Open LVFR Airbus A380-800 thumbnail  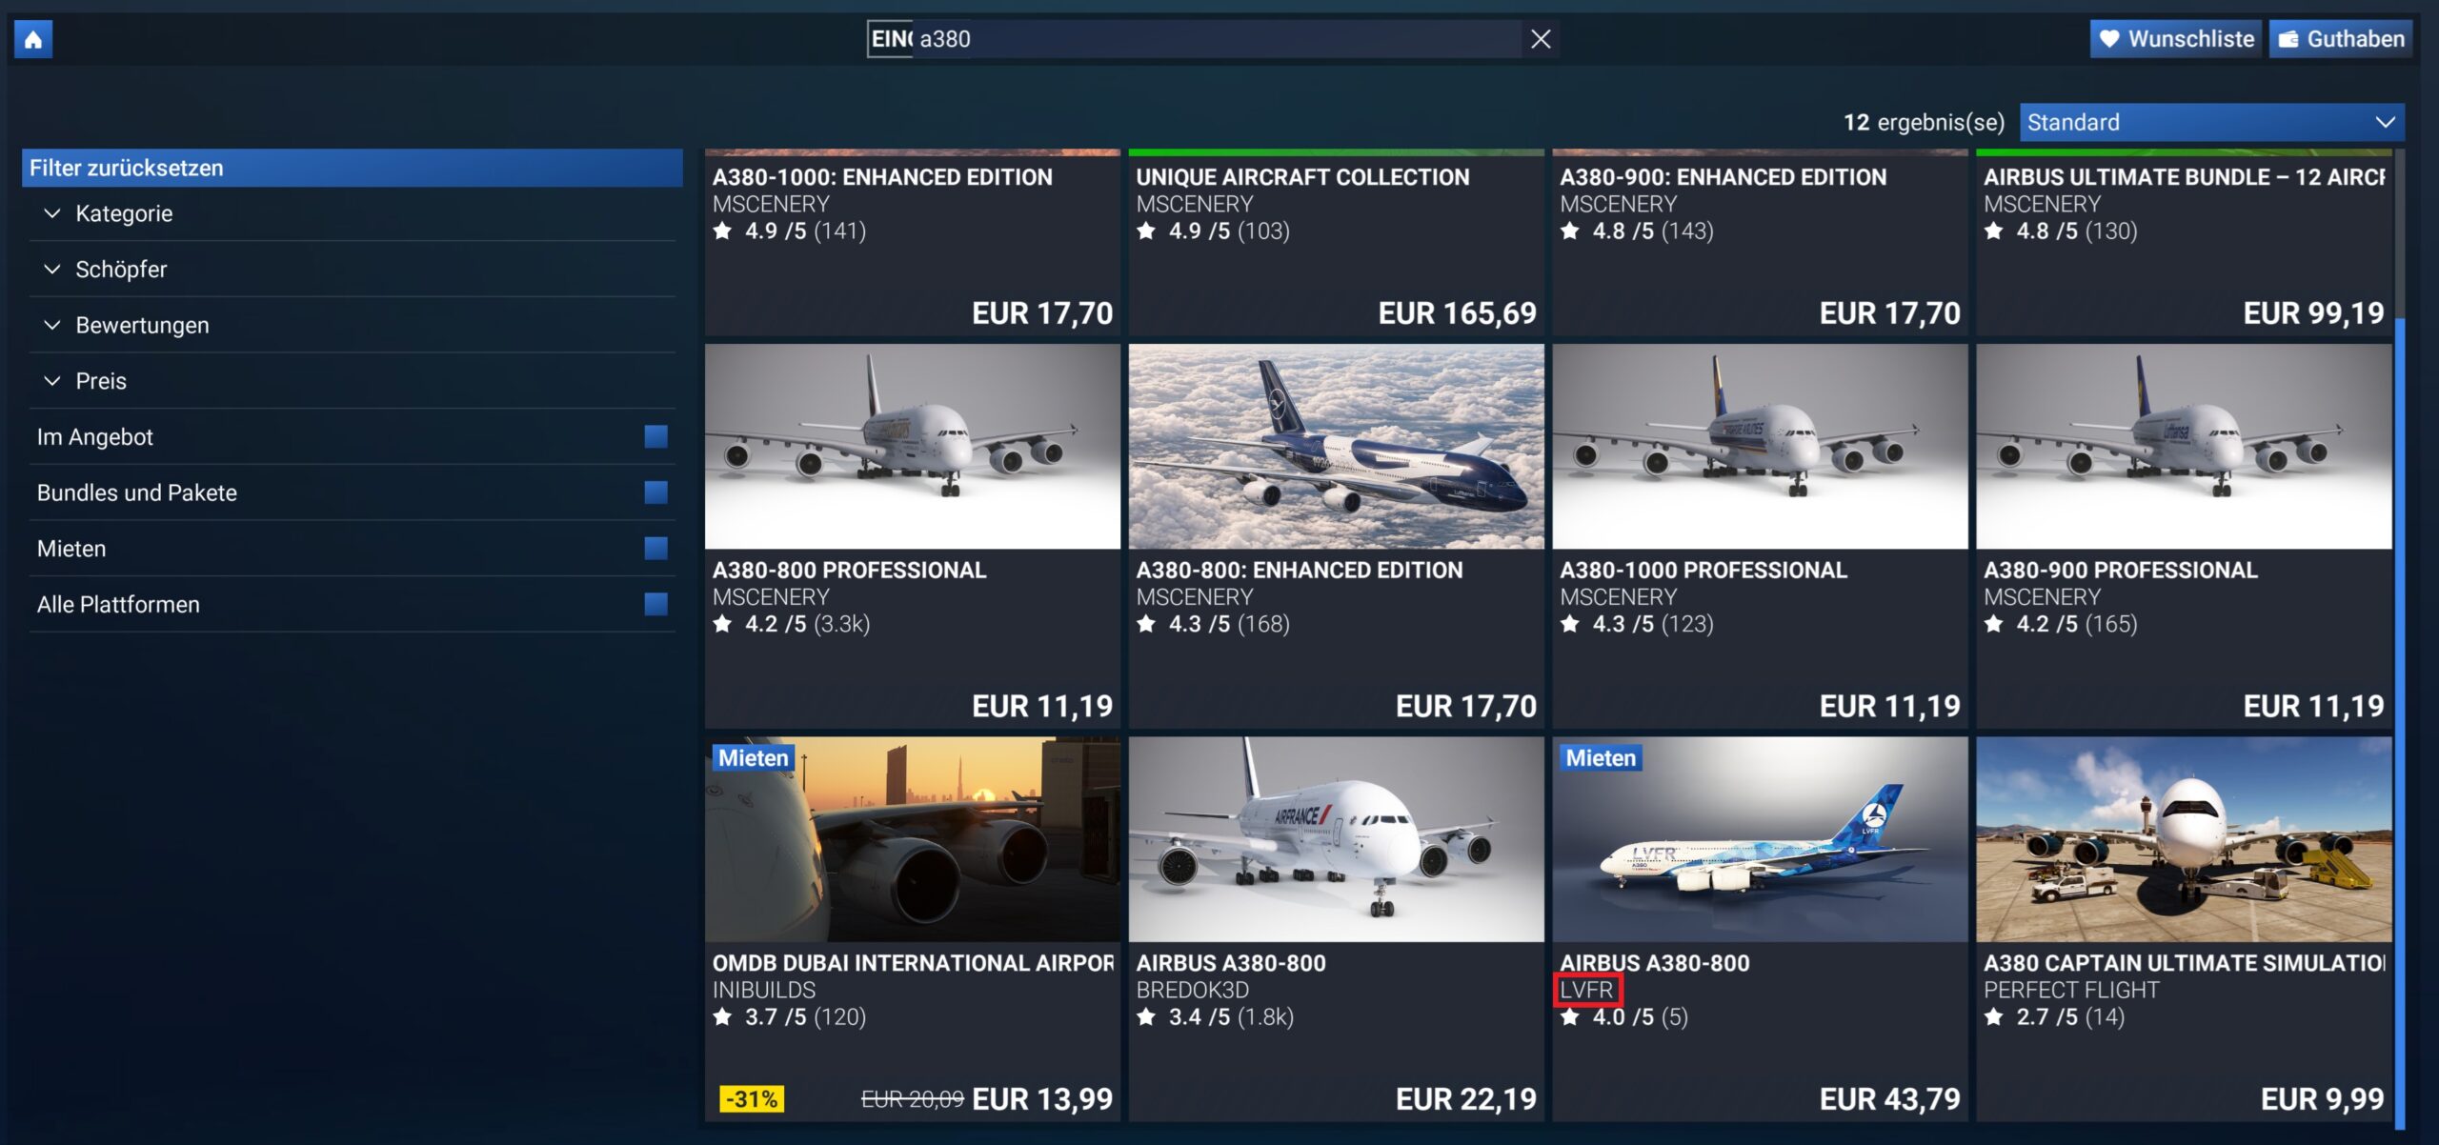point(1760,839)
